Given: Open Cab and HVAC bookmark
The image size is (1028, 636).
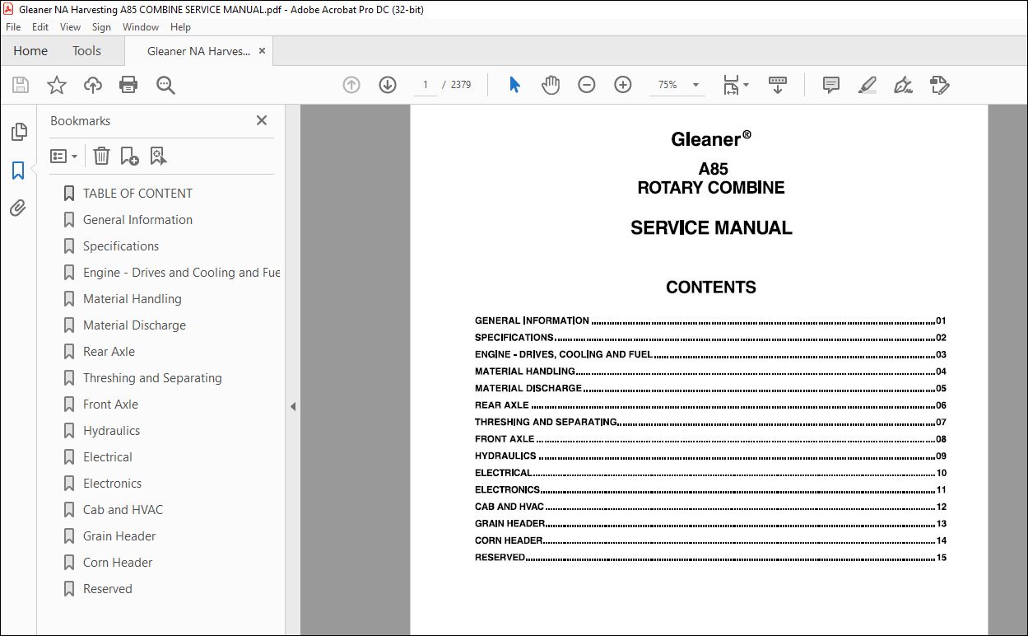Looking at the screenshot, I should coord(123,510).
